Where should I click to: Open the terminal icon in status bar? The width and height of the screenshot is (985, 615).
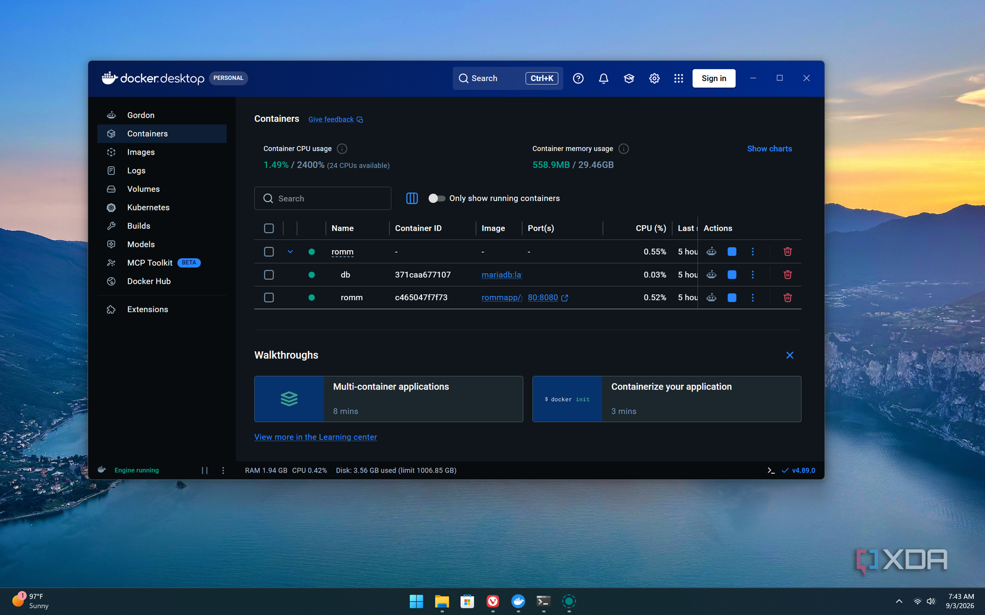point(771,471)
